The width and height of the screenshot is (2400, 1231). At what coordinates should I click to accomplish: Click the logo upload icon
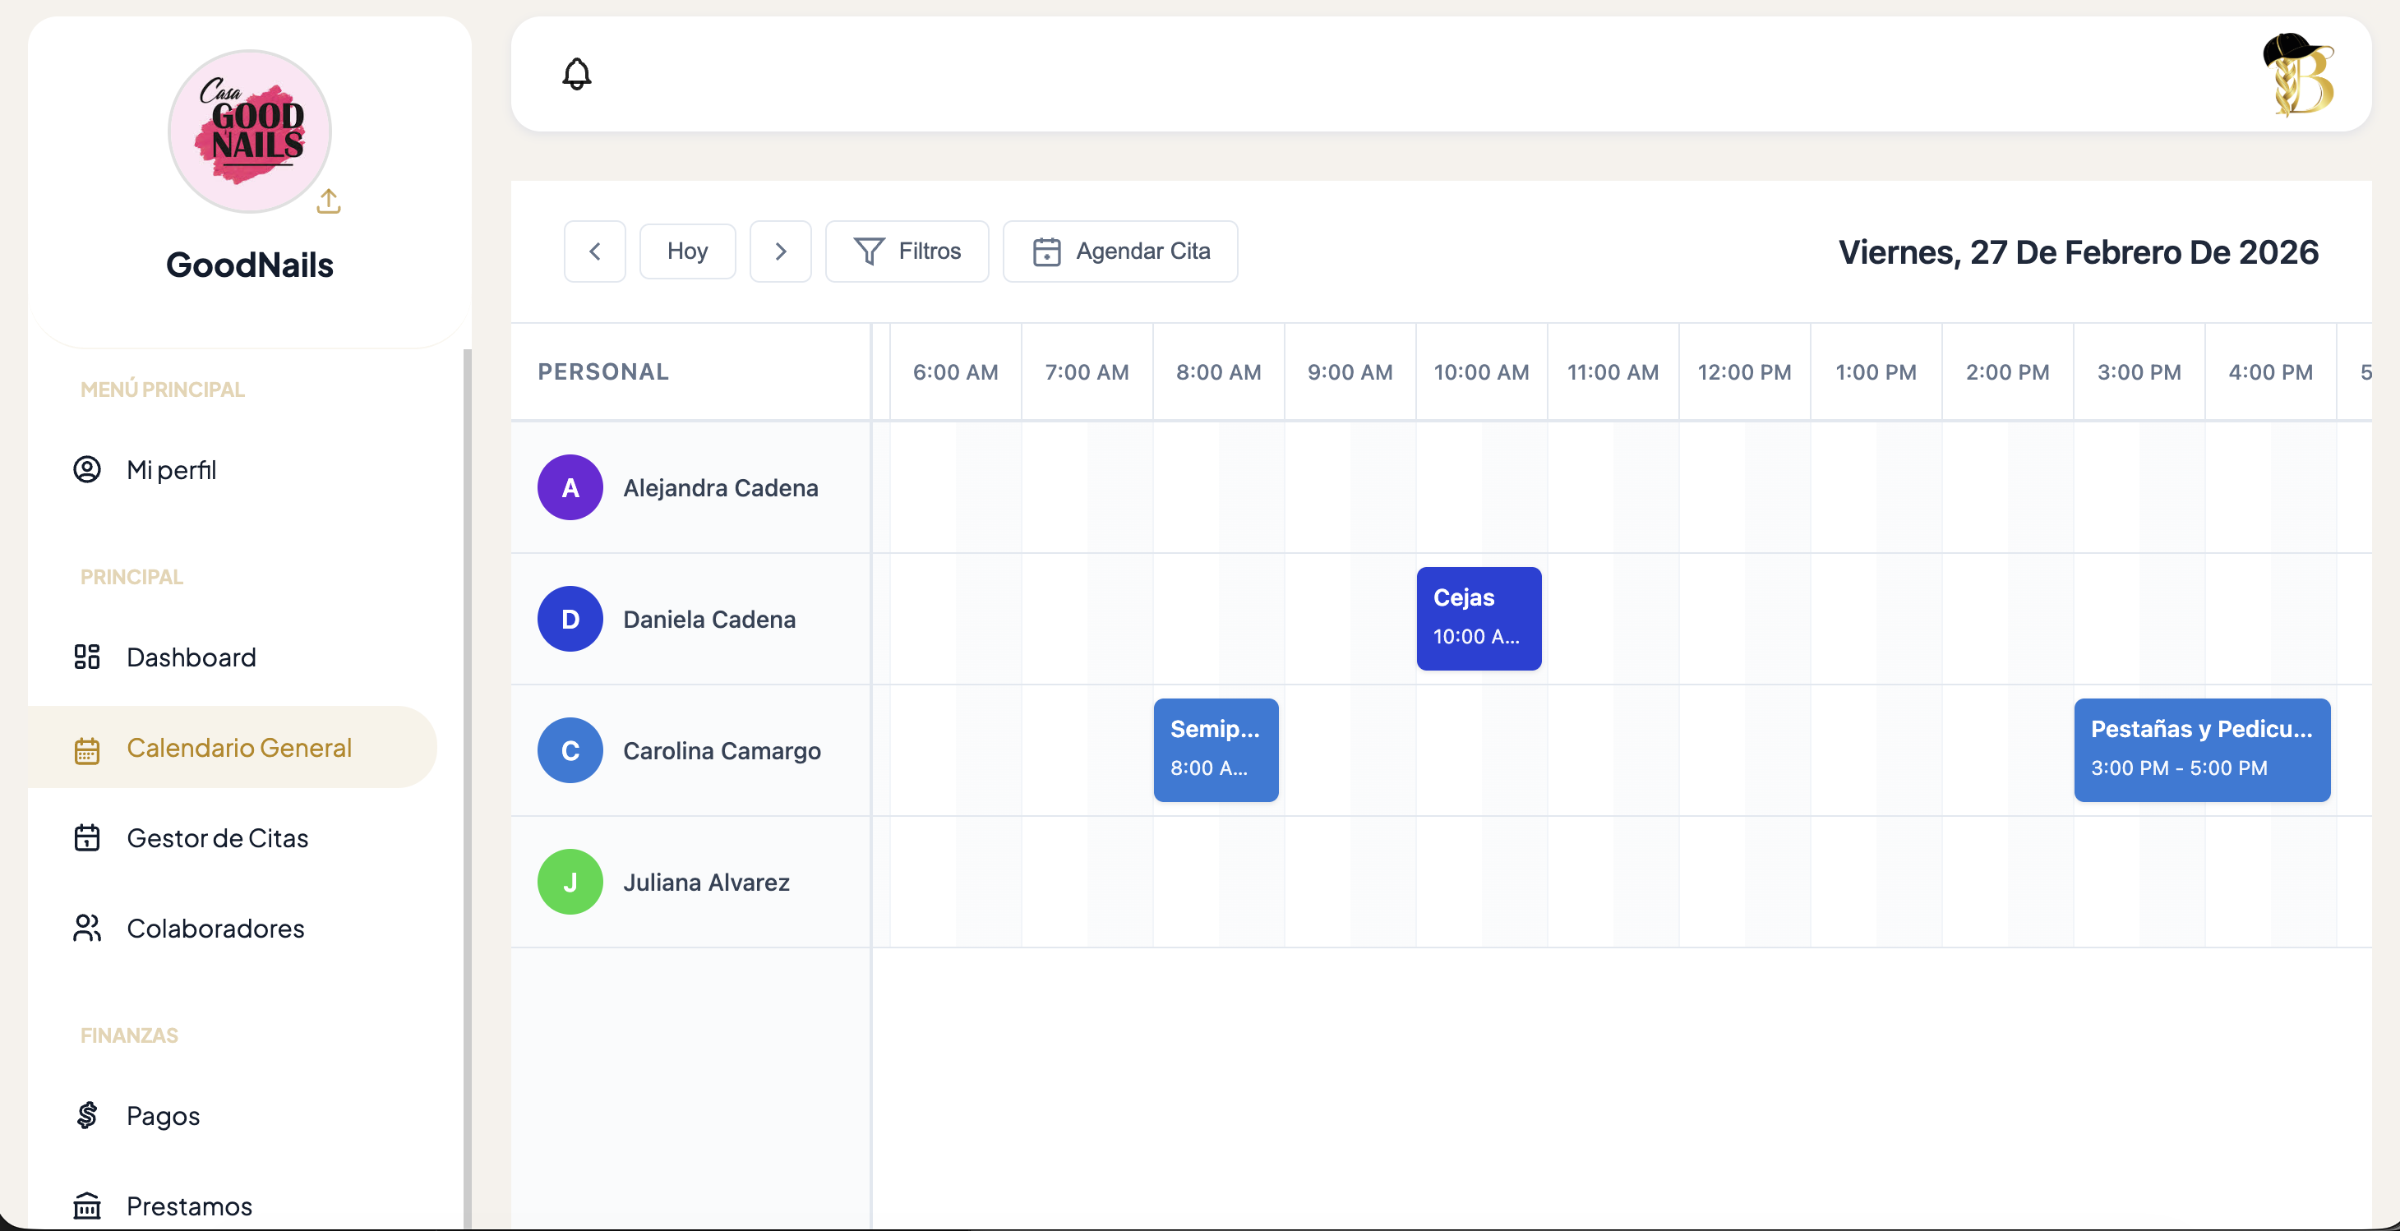pyautogui.click(x=329, y=201)
